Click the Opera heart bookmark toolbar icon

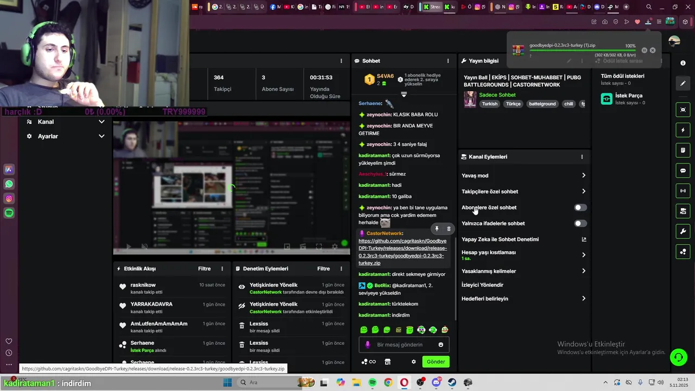[x=637, y=22]
